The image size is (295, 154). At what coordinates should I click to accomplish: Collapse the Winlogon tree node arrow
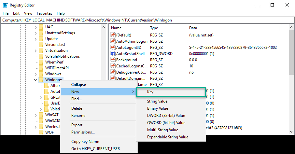click(35, 80)
